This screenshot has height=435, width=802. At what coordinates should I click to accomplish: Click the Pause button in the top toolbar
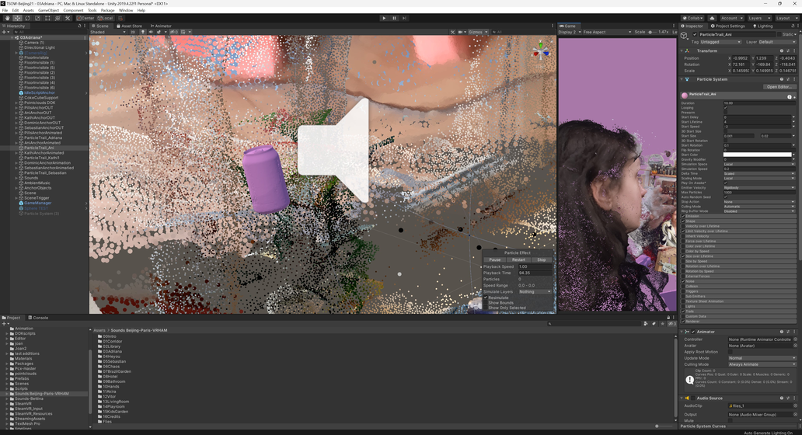pos(394,18)
